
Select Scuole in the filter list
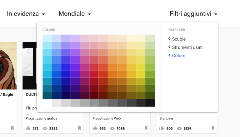[178, 39]
